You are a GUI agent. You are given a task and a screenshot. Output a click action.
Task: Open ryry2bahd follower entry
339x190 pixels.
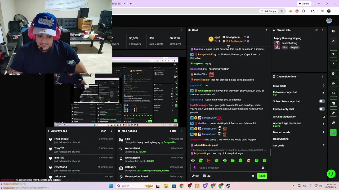click(x=60, y=167)
